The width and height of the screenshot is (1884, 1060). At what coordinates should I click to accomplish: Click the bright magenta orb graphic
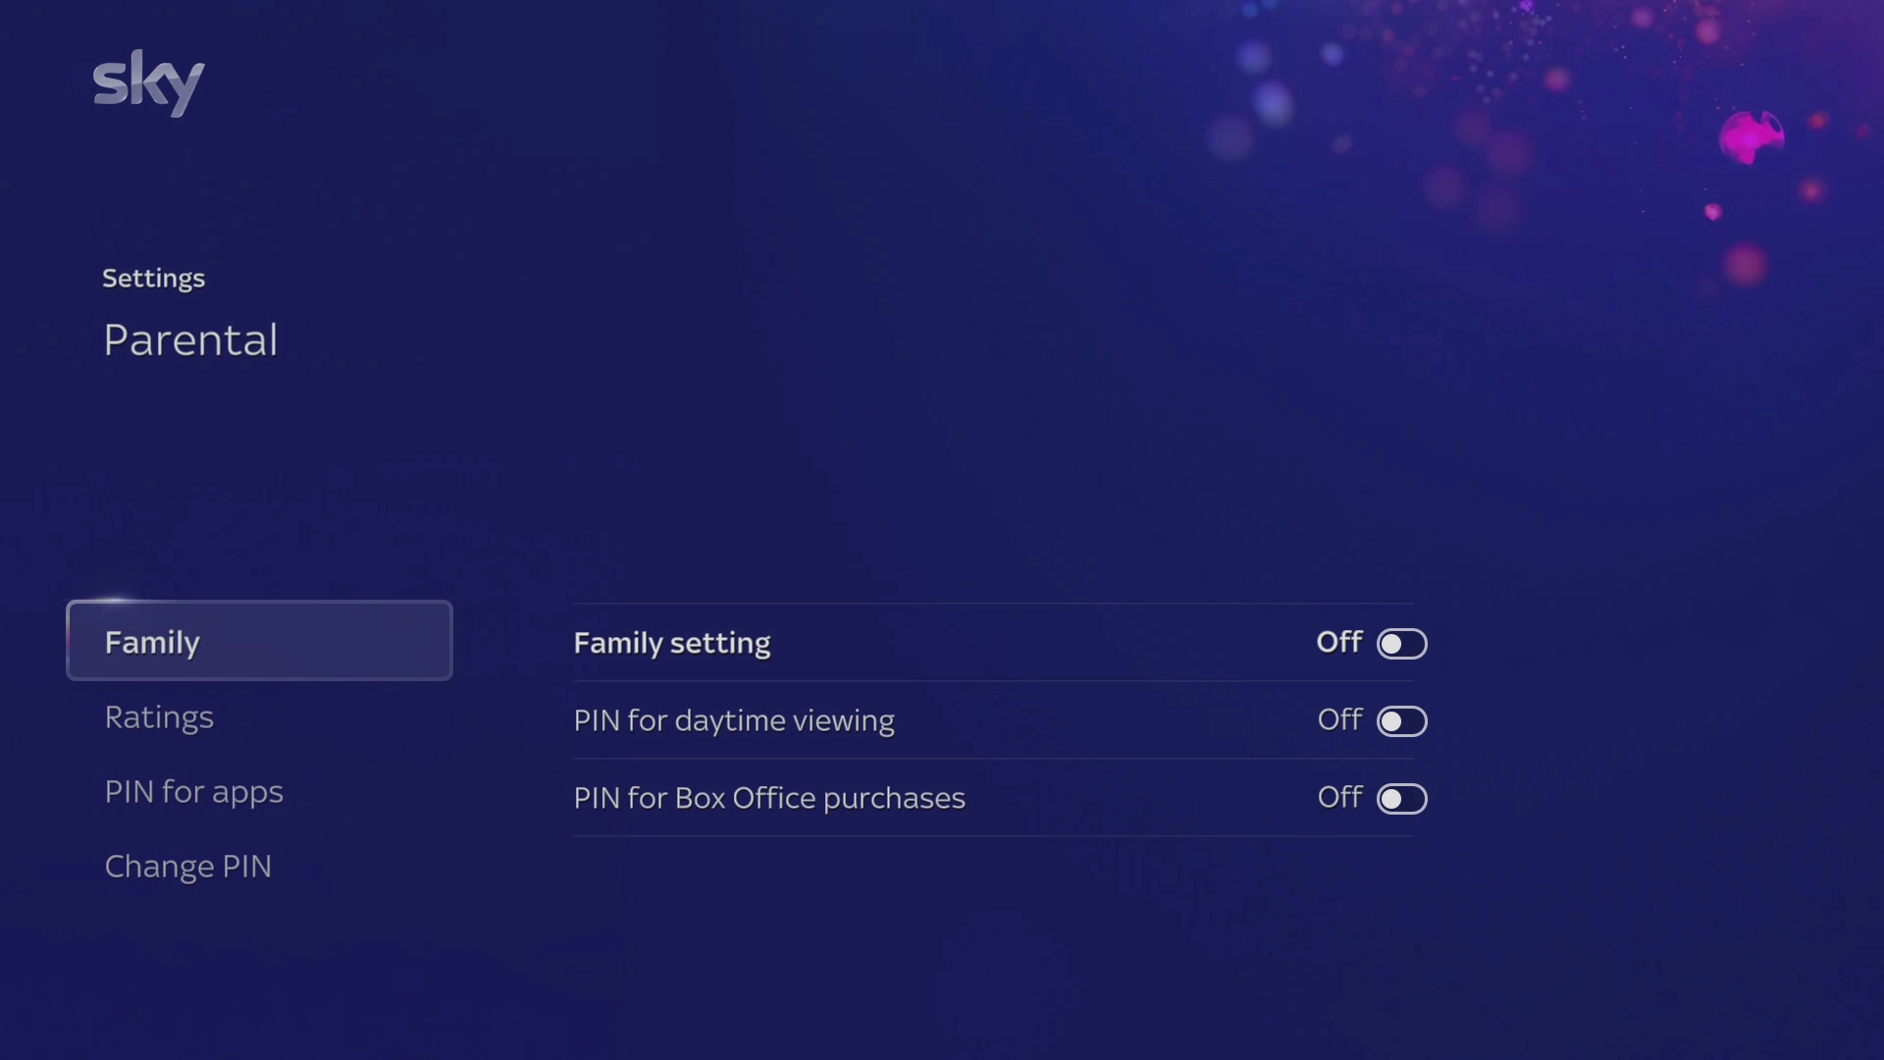pos(1750,136)
